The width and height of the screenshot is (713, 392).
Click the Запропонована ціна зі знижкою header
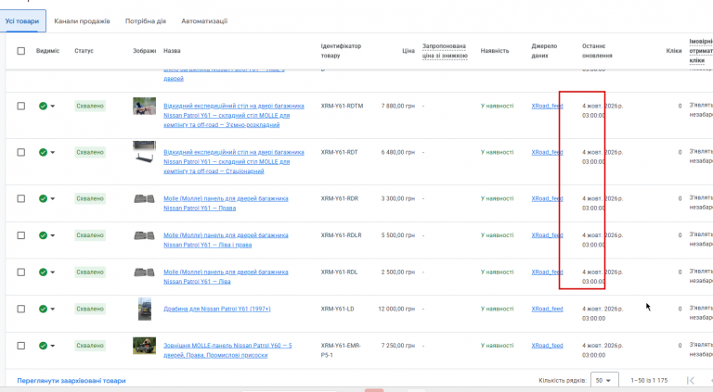(x=445, y=51)
